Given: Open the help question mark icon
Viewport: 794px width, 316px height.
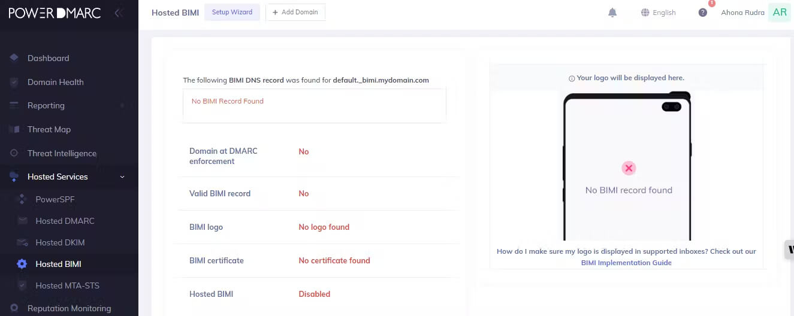Looking at the screenshot, I should point(703,13).
